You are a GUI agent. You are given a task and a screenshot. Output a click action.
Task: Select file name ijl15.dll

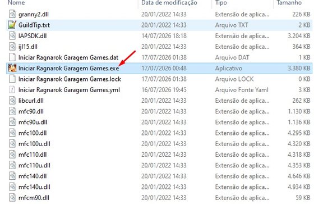pyautogui.click(x=28, y=47)
